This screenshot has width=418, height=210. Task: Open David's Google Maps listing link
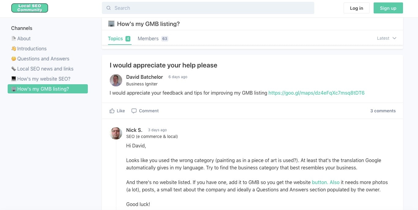pos(316,93)
